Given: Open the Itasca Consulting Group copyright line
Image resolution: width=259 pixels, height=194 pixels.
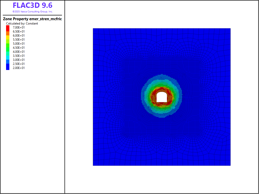Looking at the screenshot, I should click(32, 12).
